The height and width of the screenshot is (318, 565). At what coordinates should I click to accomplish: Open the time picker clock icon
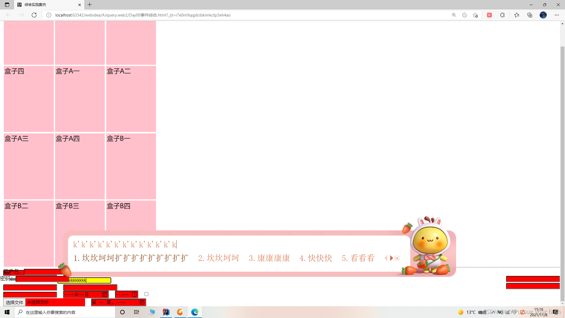click(x=134, y=294)
